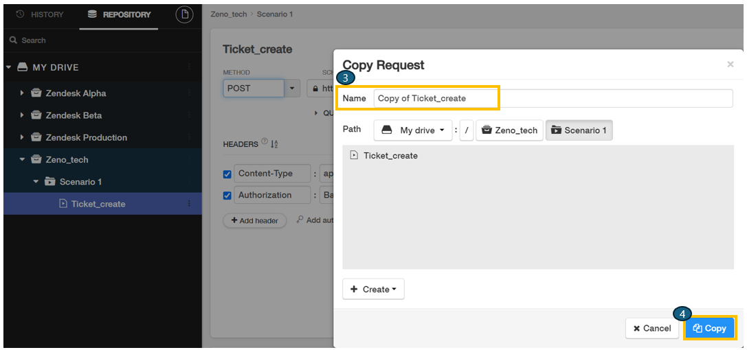Click the Copy button

pyautogui.click(x=710, y=328)
